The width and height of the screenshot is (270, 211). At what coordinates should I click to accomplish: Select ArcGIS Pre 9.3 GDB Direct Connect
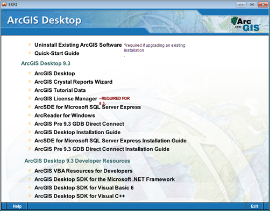[79, 124]
